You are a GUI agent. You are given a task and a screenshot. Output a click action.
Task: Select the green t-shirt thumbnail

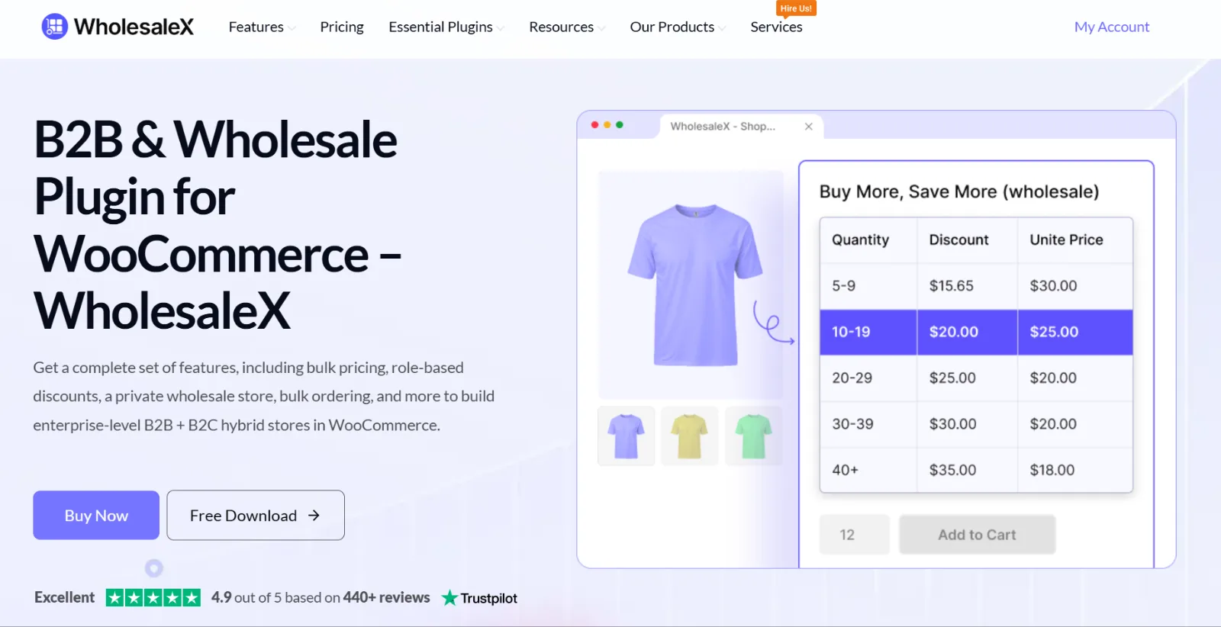[754, 436]
